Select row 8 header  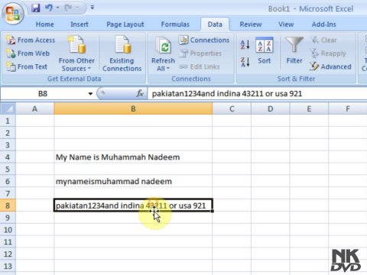(8, 205)
